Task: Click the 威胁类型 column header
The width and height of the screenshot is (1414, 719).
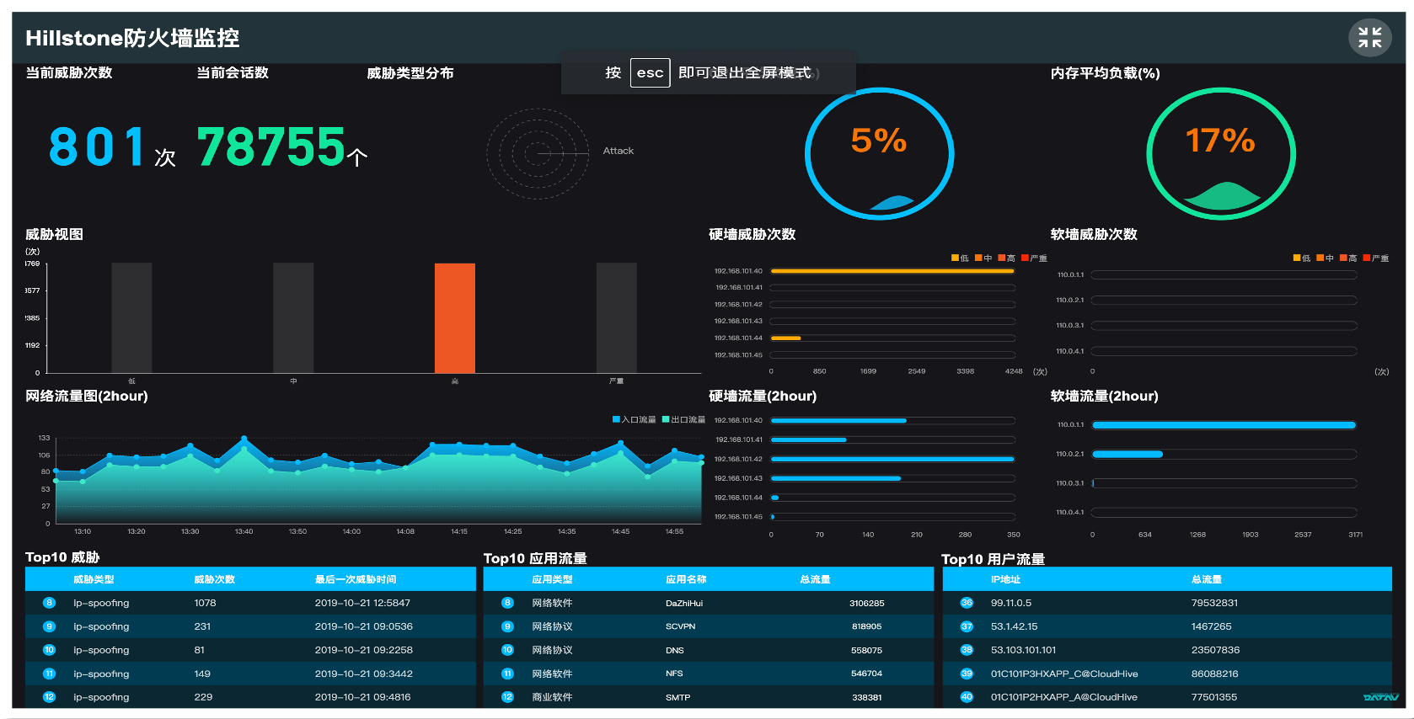Action: [x=94, y=579]
